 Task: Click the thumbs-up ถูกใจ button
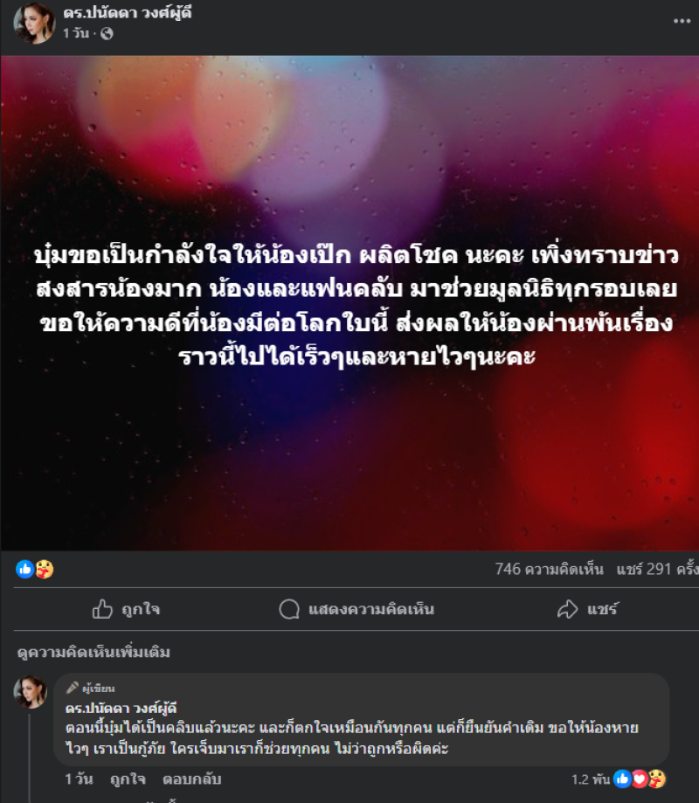pos(126,609)
